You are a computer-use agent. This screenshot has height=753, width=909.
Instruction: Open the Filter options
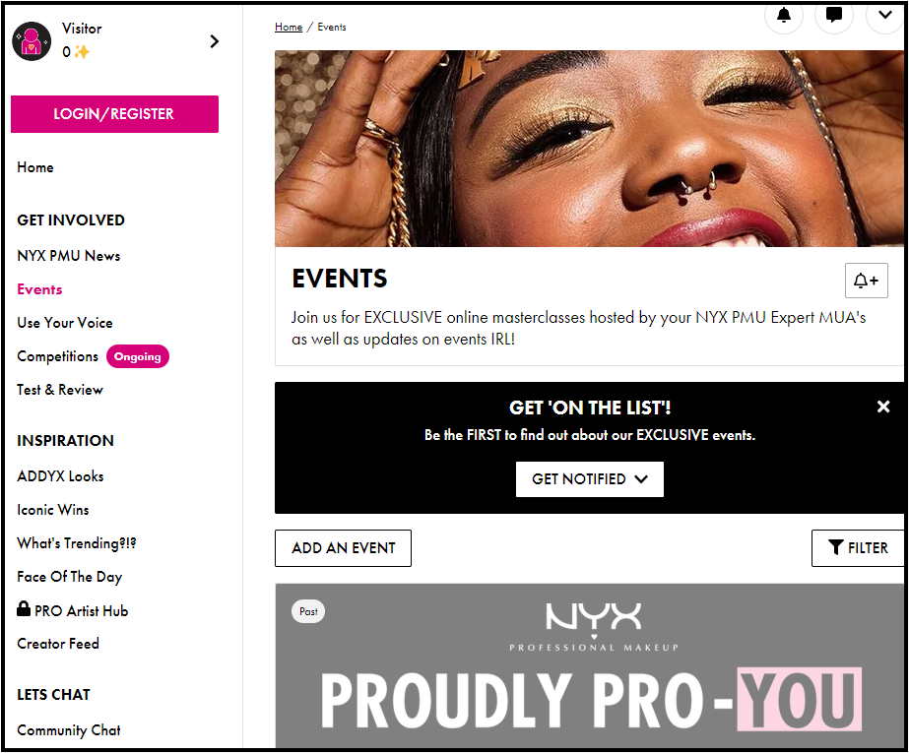[x=858, y=548]
